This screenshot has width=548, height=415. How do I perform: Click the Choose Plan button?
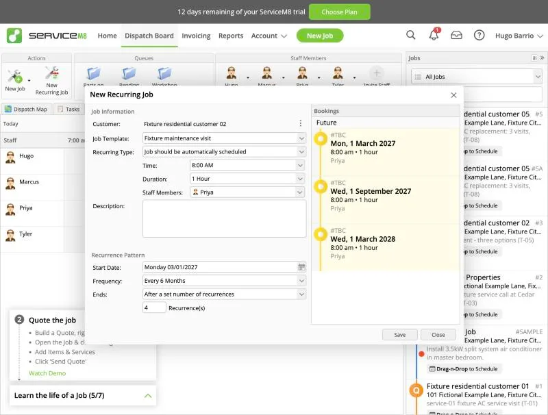click(x=339, y=12)
